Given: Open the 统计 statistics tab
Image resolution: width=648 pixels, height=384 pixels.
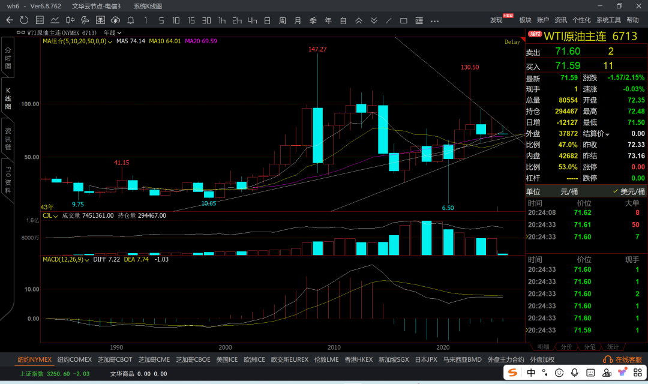Looking at the screenshot, I should (x=613, y=347).
